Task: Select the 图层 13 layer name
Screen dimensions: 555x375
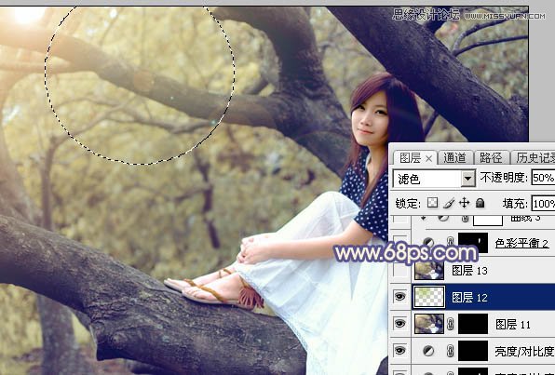Action: 469,271
